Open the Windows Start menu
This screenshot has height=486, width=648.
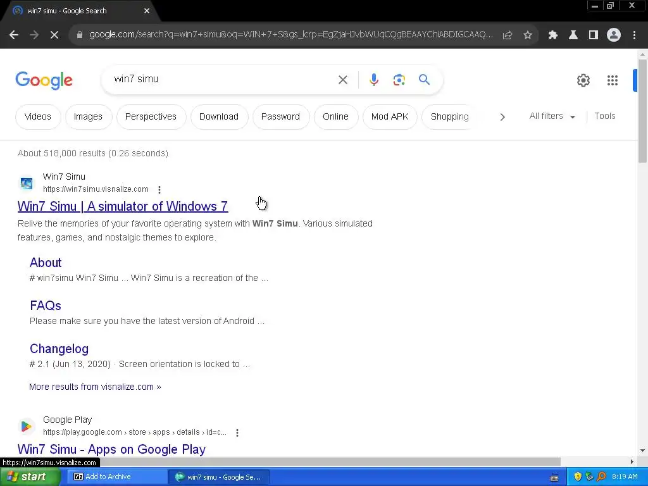point(29,477)
